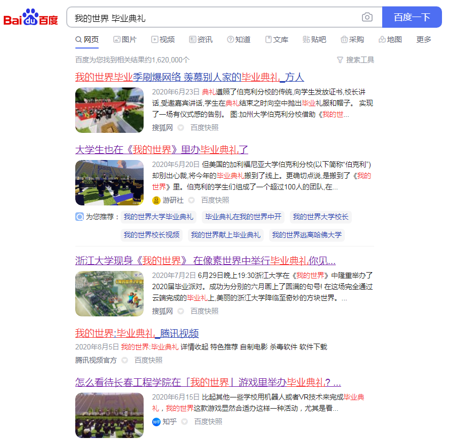Open 百度快照 for first result
This screenshot has width=450, height=446.
click(x=204, y=128)
